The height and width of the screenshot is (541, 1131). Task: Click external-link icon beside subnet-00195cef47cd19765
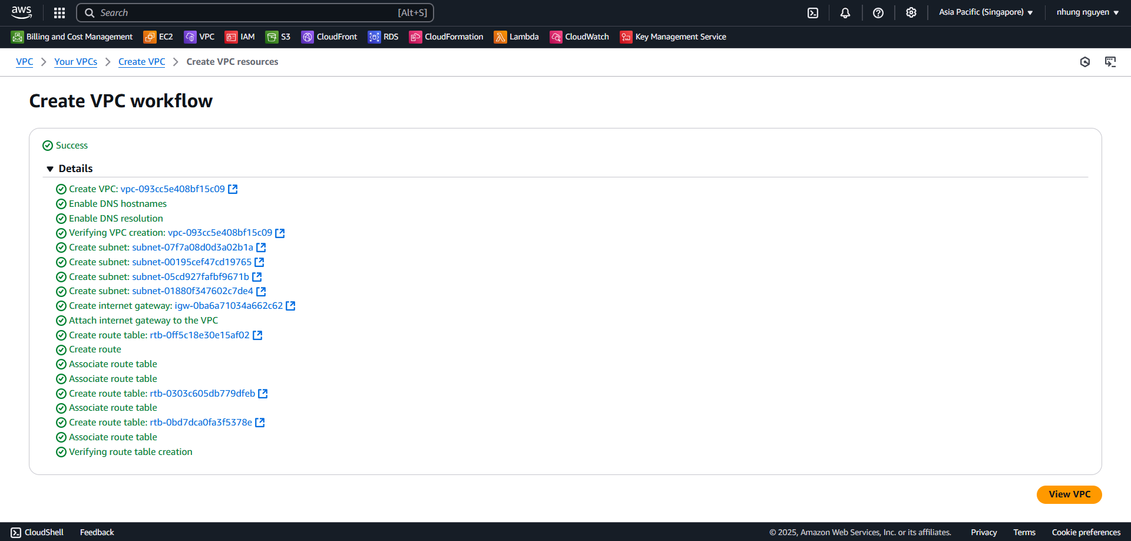pos(259,262)
